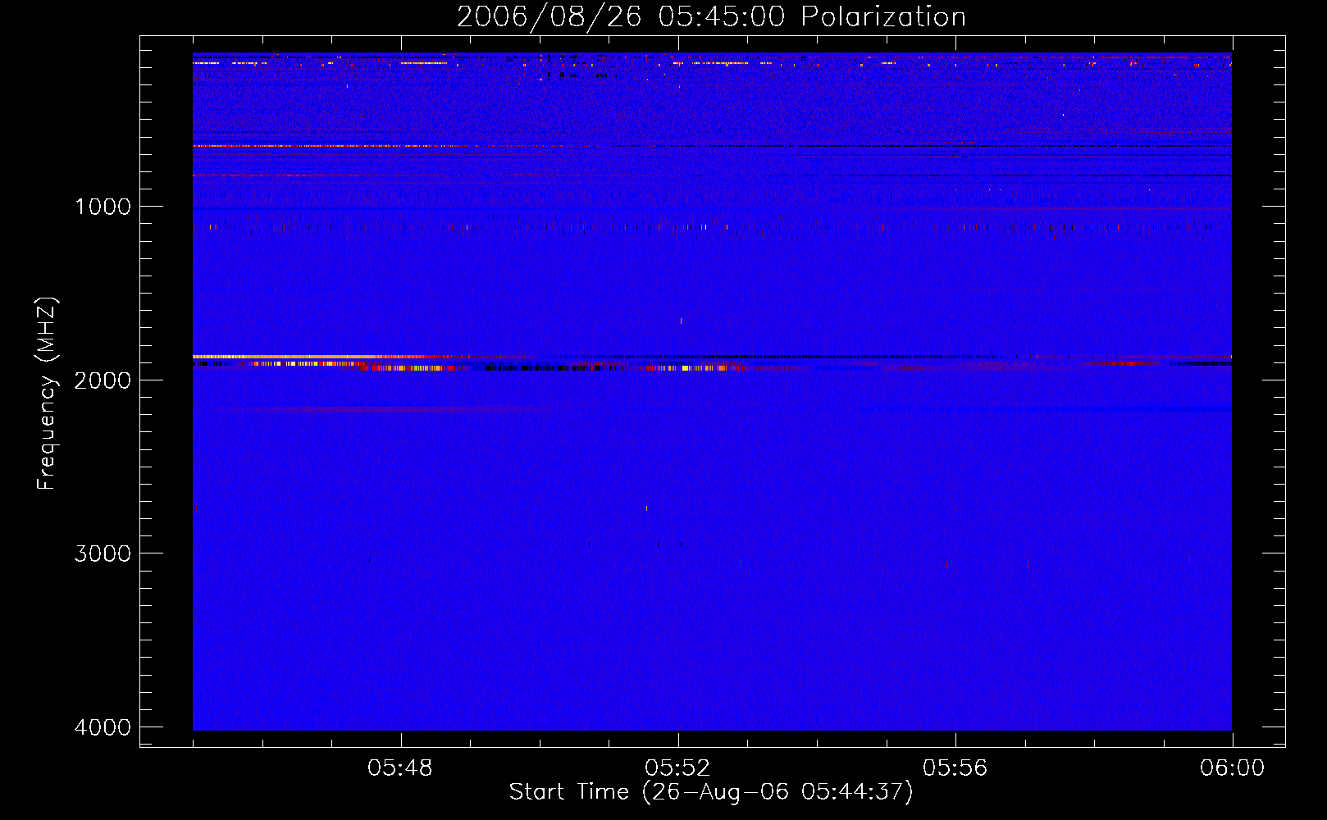Click the '4000' frequency tick label

103,727
